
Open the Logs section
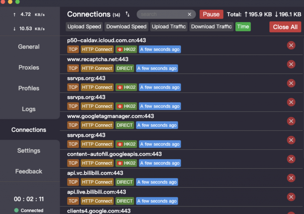pos(29,109)
